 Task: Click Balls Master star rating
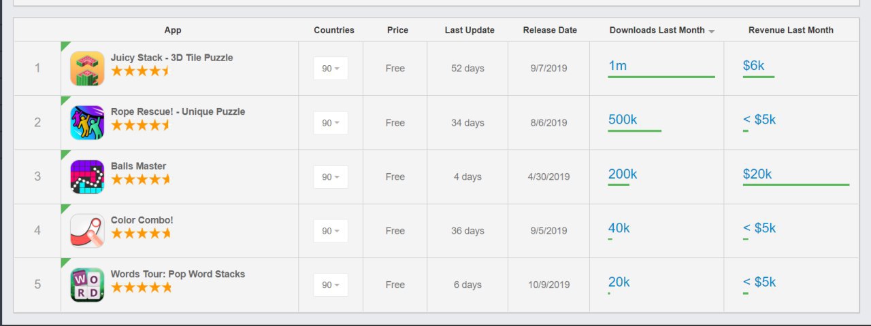[x=140, y=179]
